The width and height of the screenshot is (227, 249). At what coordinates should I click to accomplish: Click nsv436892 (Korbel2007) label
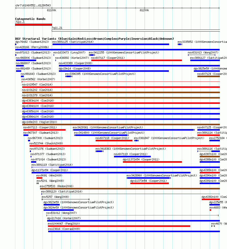click(72, 58)
